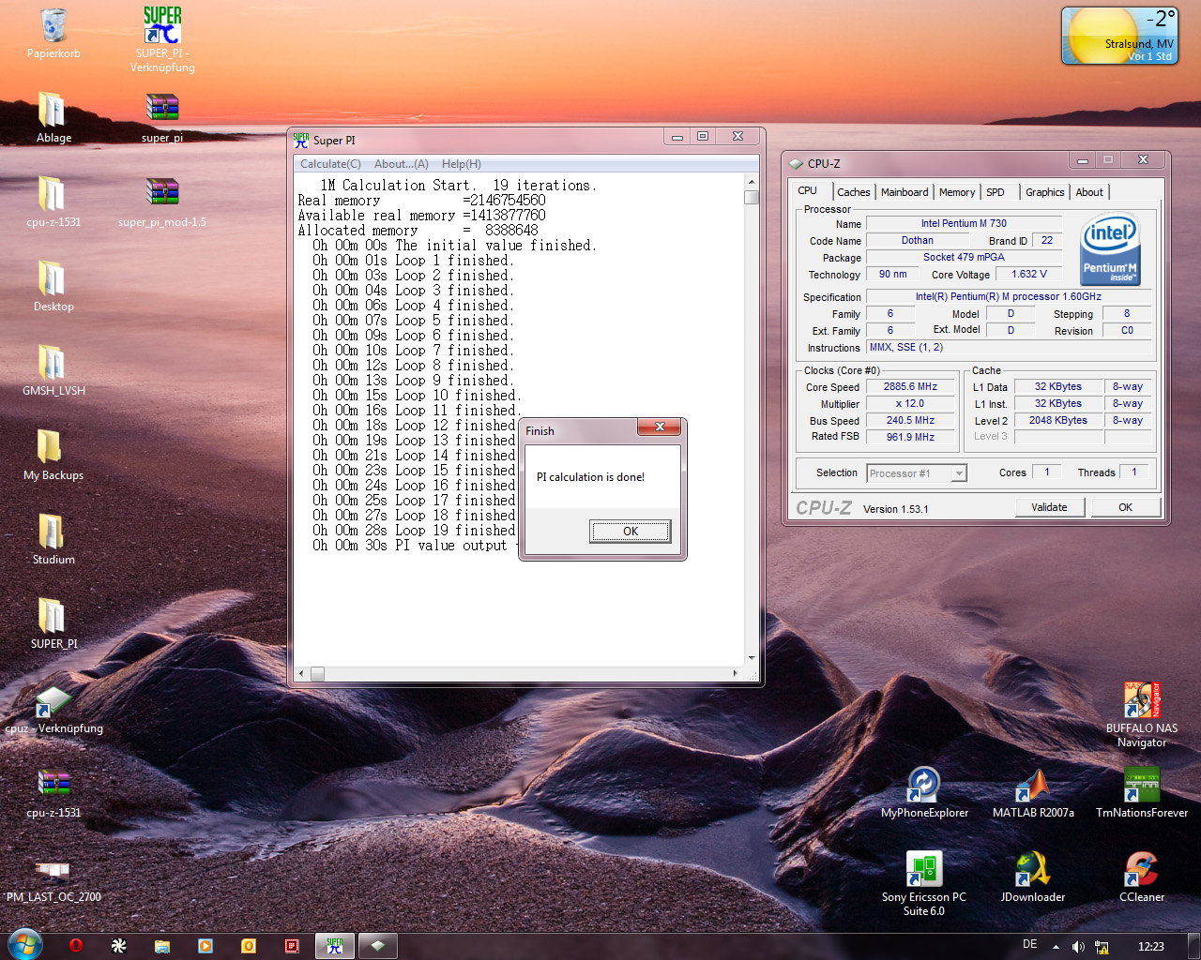1201x960 pixels.
Task: Open the Calculate(C) menu in Super PI
Action: pos(330,164)
